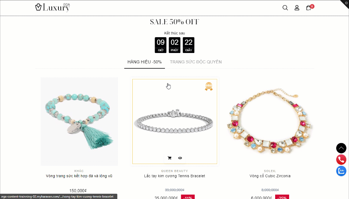
Task: Quick view Tennis Bracelet eye icon
Action: click(x=180, y=158)
